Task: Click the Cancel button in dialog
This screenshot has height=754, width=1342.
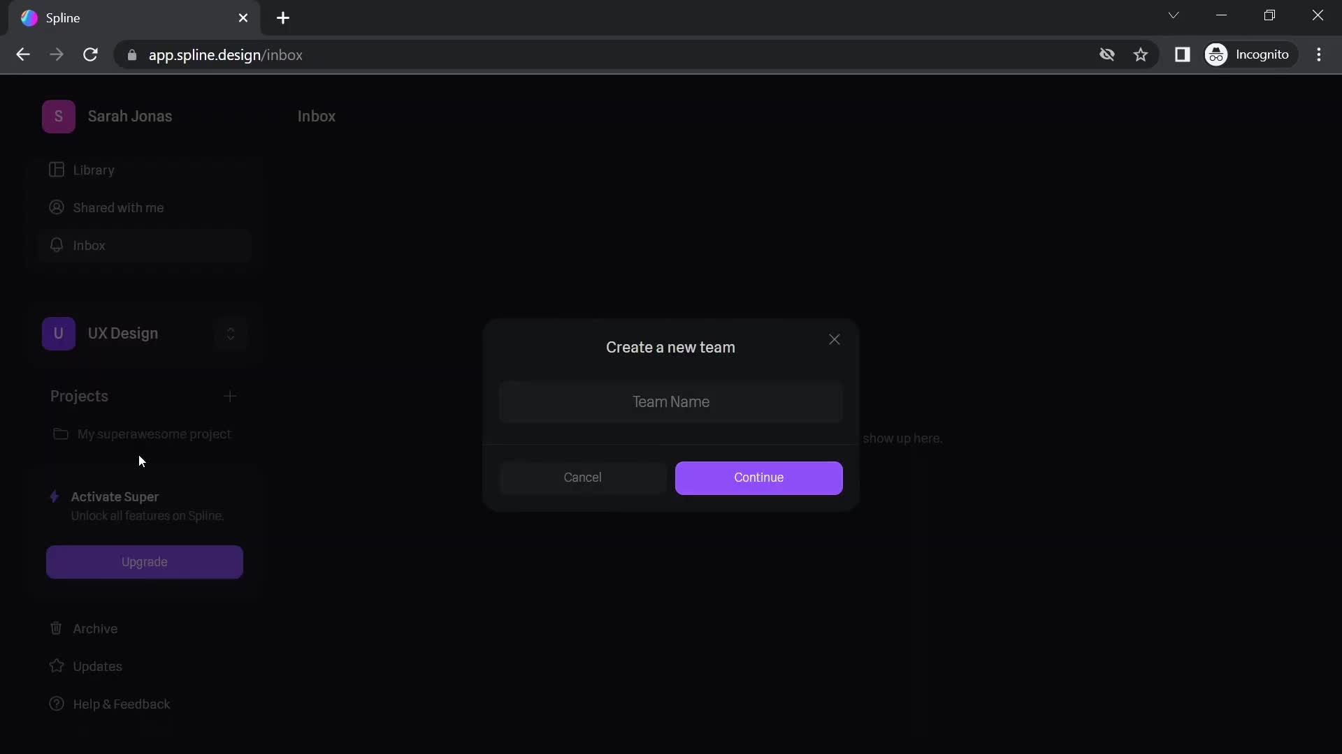Action: pos(582,477)
